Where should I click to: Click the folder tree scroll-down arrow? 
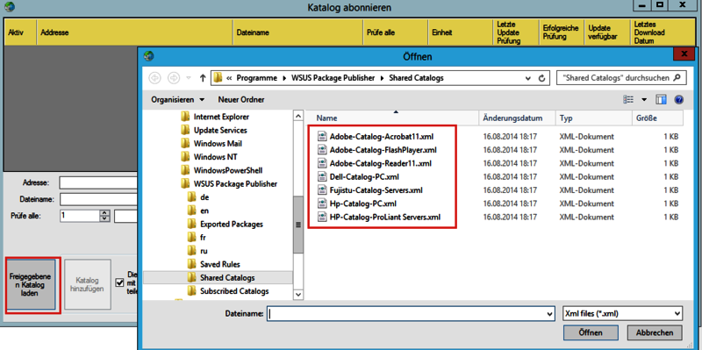[297, 294]
